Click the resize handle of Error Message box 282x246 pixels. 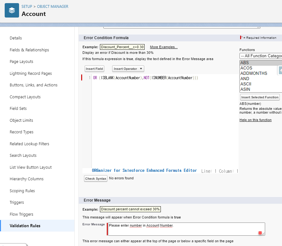point(263,234)
